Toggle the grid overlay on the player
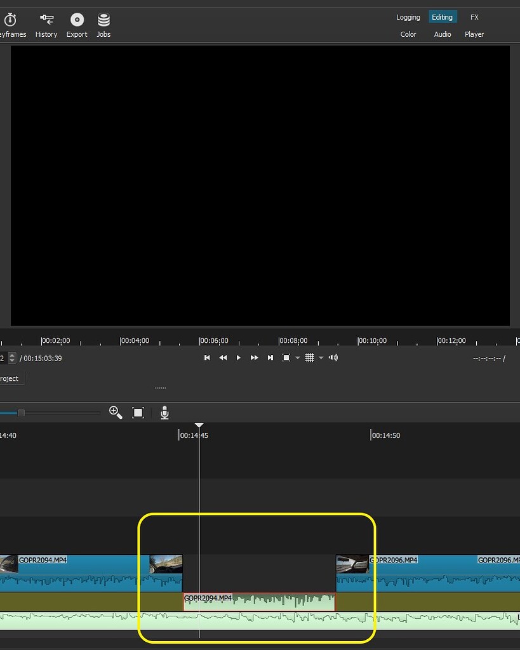520x650 pixels. (310, 357)
